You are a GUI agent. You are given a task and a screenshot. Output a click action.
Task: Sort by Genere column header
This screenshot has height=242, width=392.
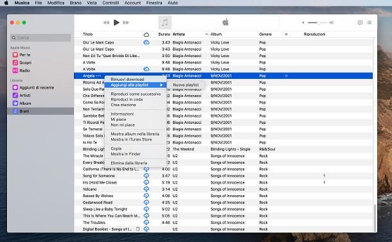265,34
